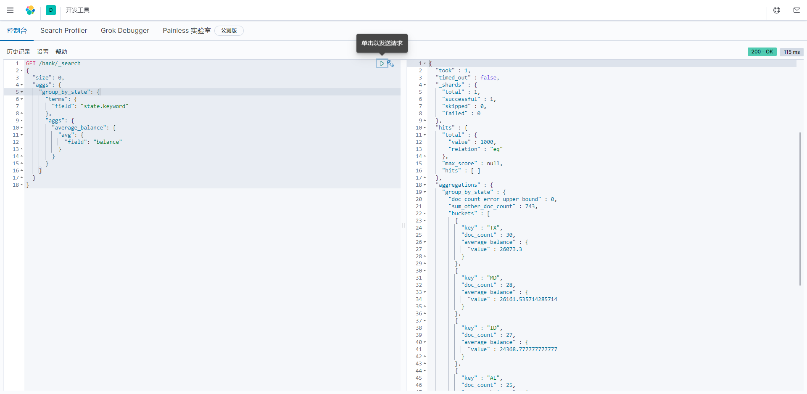Collapse the group_by_state fold at line 5
The height and width of the screenshot is (394, 807).
tap(22, 92)
